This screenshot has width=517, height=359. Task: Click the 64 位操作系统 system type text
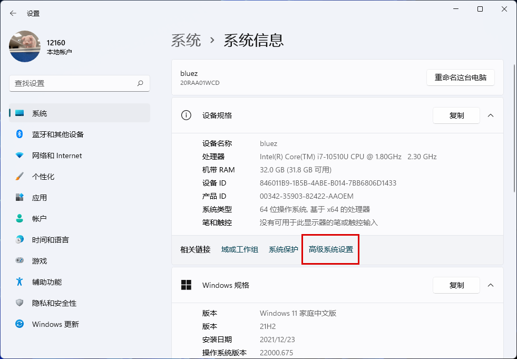click(315, 209)
